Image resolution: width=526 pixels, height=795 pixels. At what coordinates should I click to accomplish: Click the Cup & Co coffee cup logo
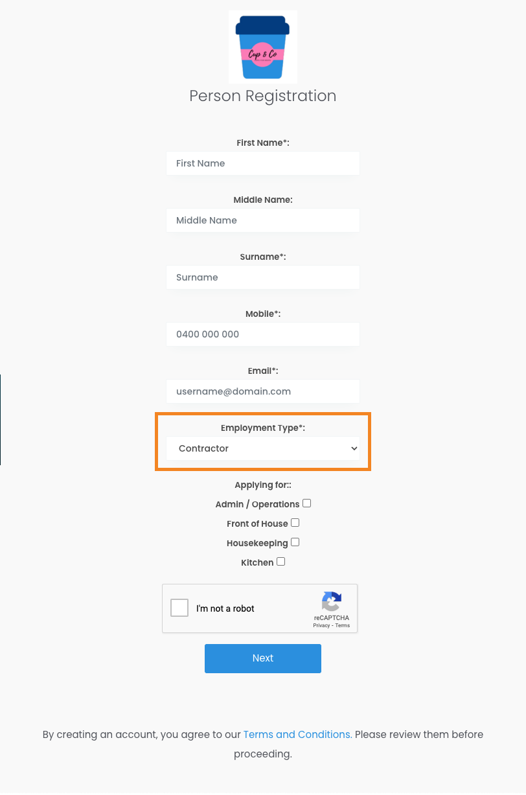[262, 47]
